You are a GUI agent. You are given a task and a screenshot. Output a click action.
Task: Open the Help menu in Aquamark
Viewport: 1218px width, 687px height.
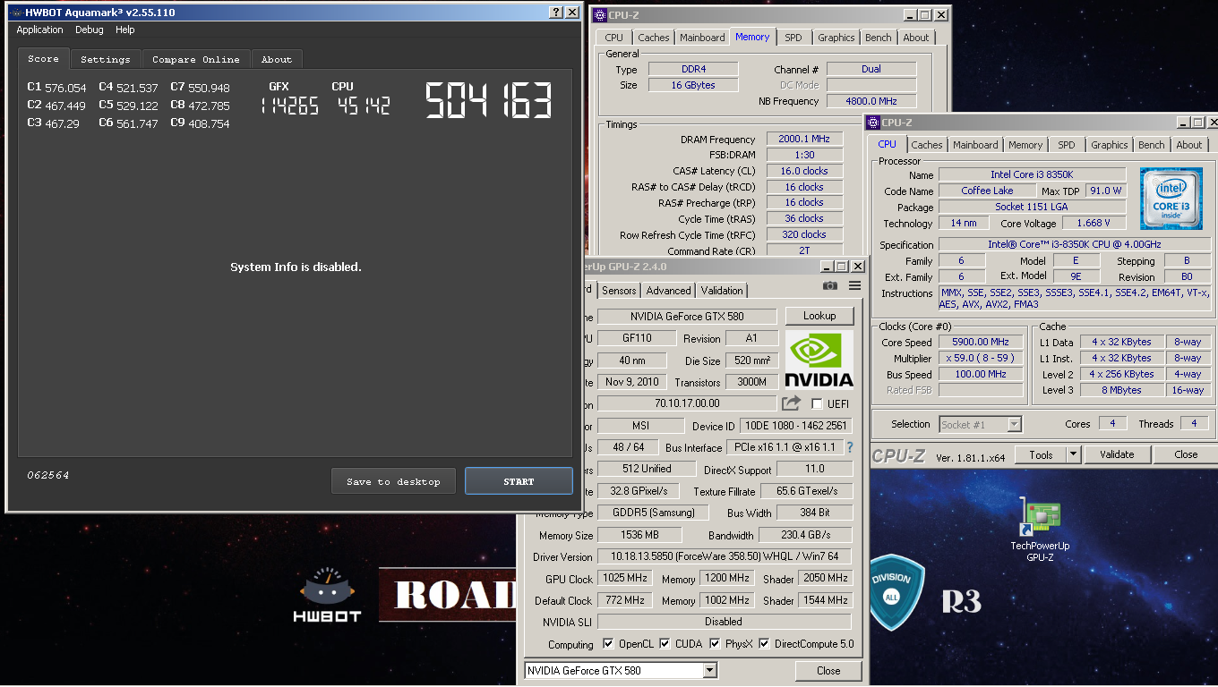click(x=125, y=30)
